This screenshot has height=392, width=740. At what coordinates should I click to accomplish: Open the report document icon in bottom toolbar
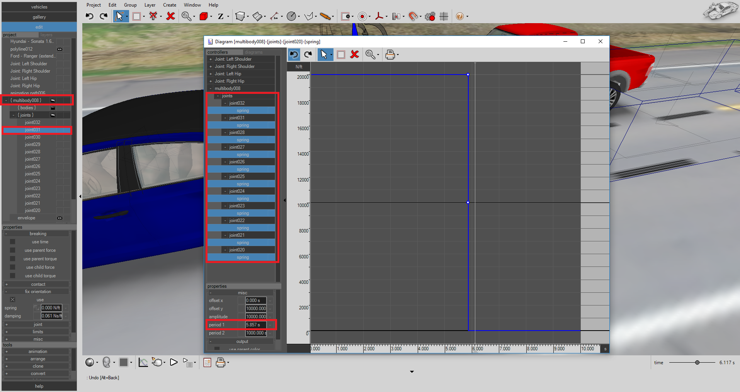tap(207, 362)
